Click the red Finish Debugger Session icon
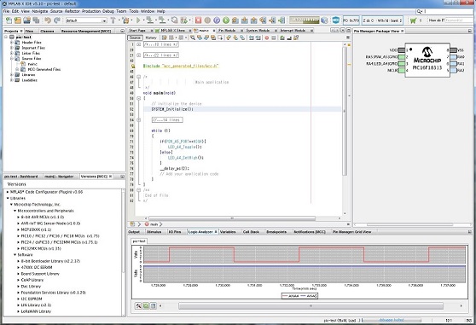The width and height of the screenshot is (476, 325). coord(198,20)
